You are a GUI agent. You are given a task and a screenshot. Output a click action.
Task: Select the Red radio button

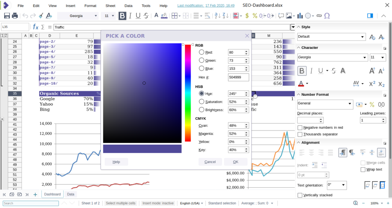click(202, 52)
